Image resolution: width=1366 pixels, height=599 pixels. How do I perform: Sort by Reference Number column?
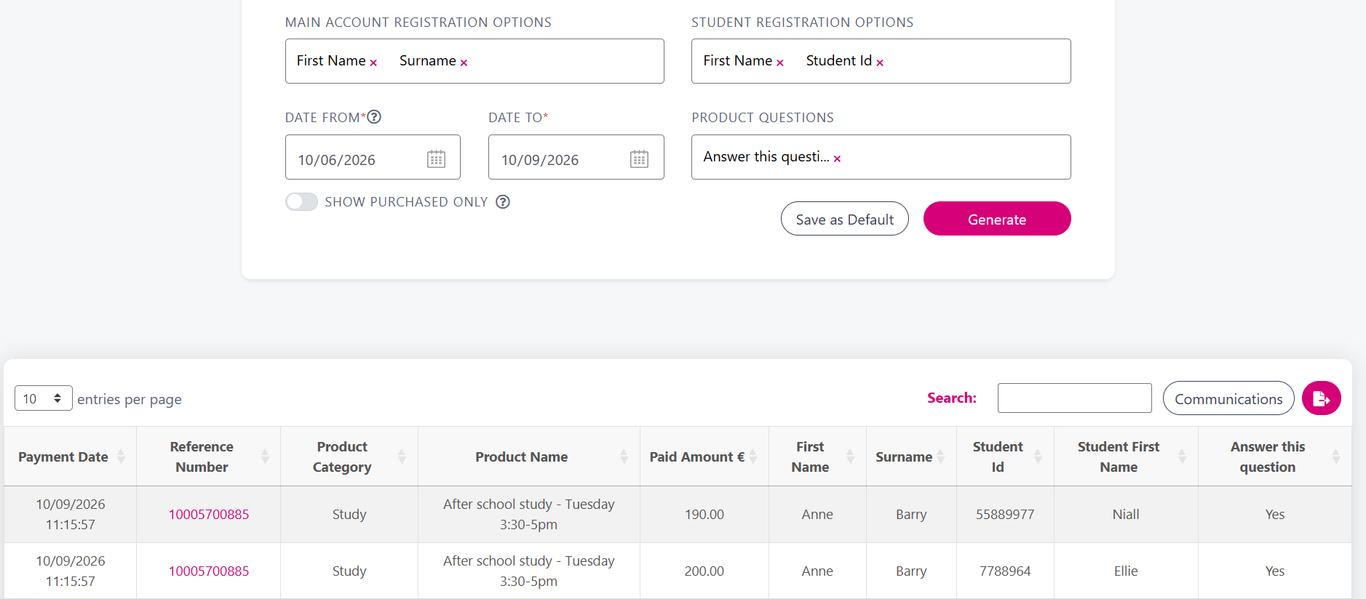[x=209, y=457]
